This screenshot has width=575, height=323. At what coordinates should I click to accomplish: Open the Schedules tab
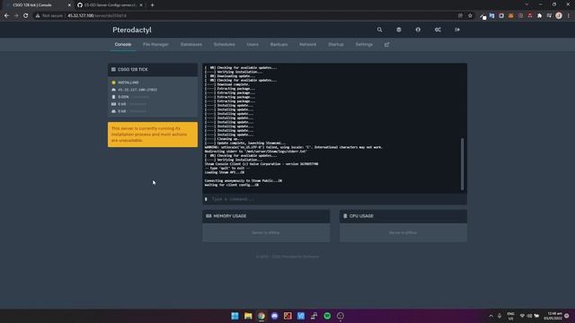pos(225,45)
